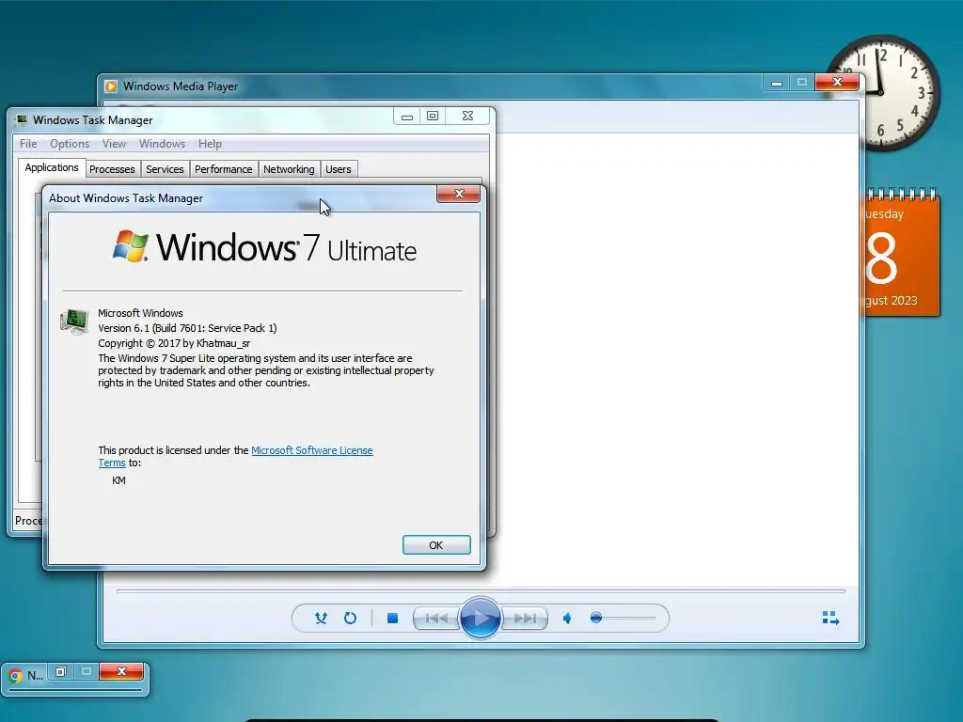This screenshot has width=963, height=722.
Task: Click the Task Manager computer icon
Action: (x=74, y=322)
